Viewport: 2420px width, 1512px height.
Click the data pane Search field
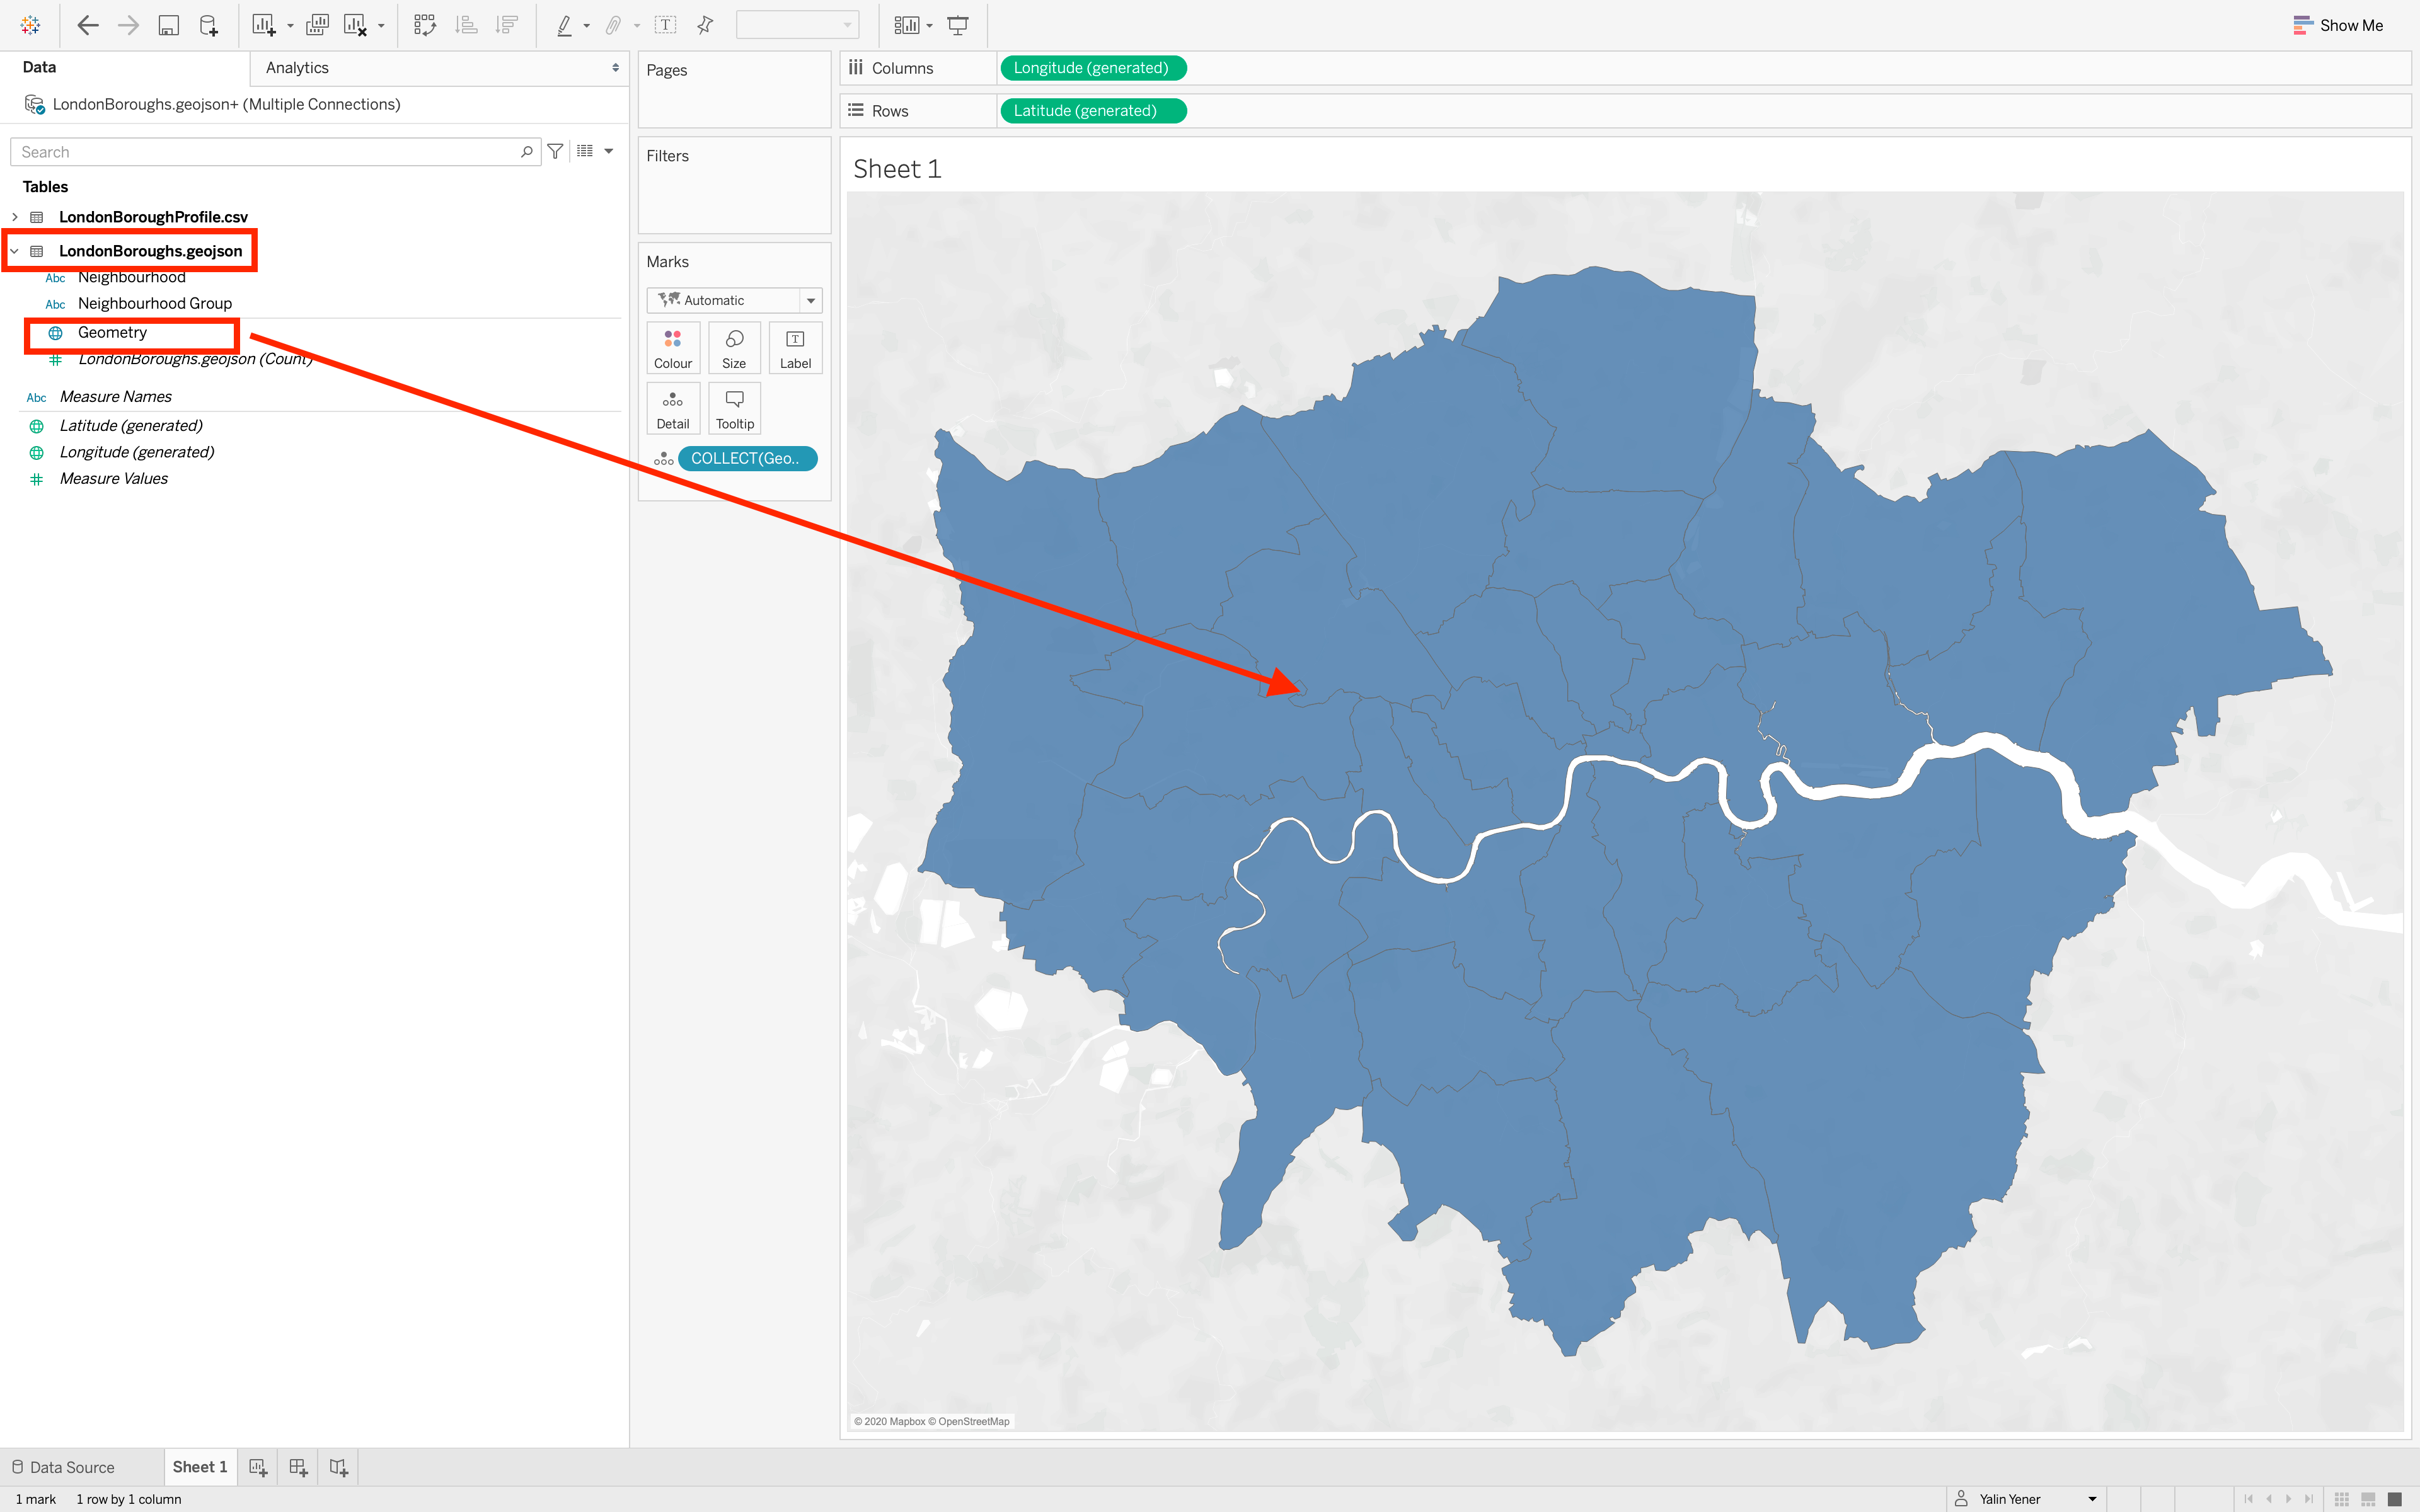tap(265, 152)
